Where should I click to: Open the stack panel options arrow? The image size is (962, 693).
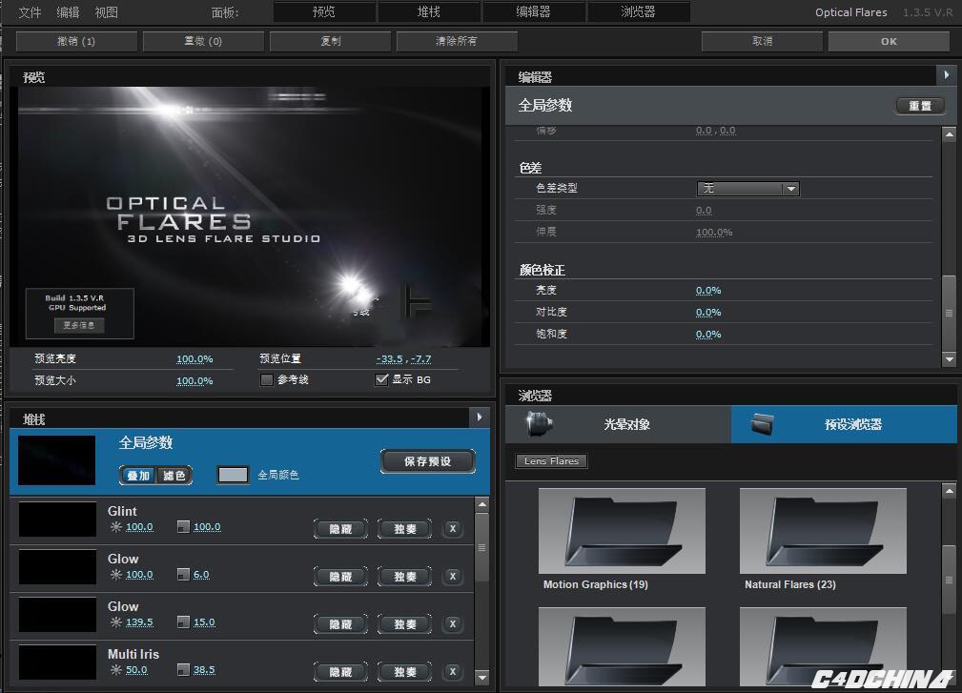480,418
